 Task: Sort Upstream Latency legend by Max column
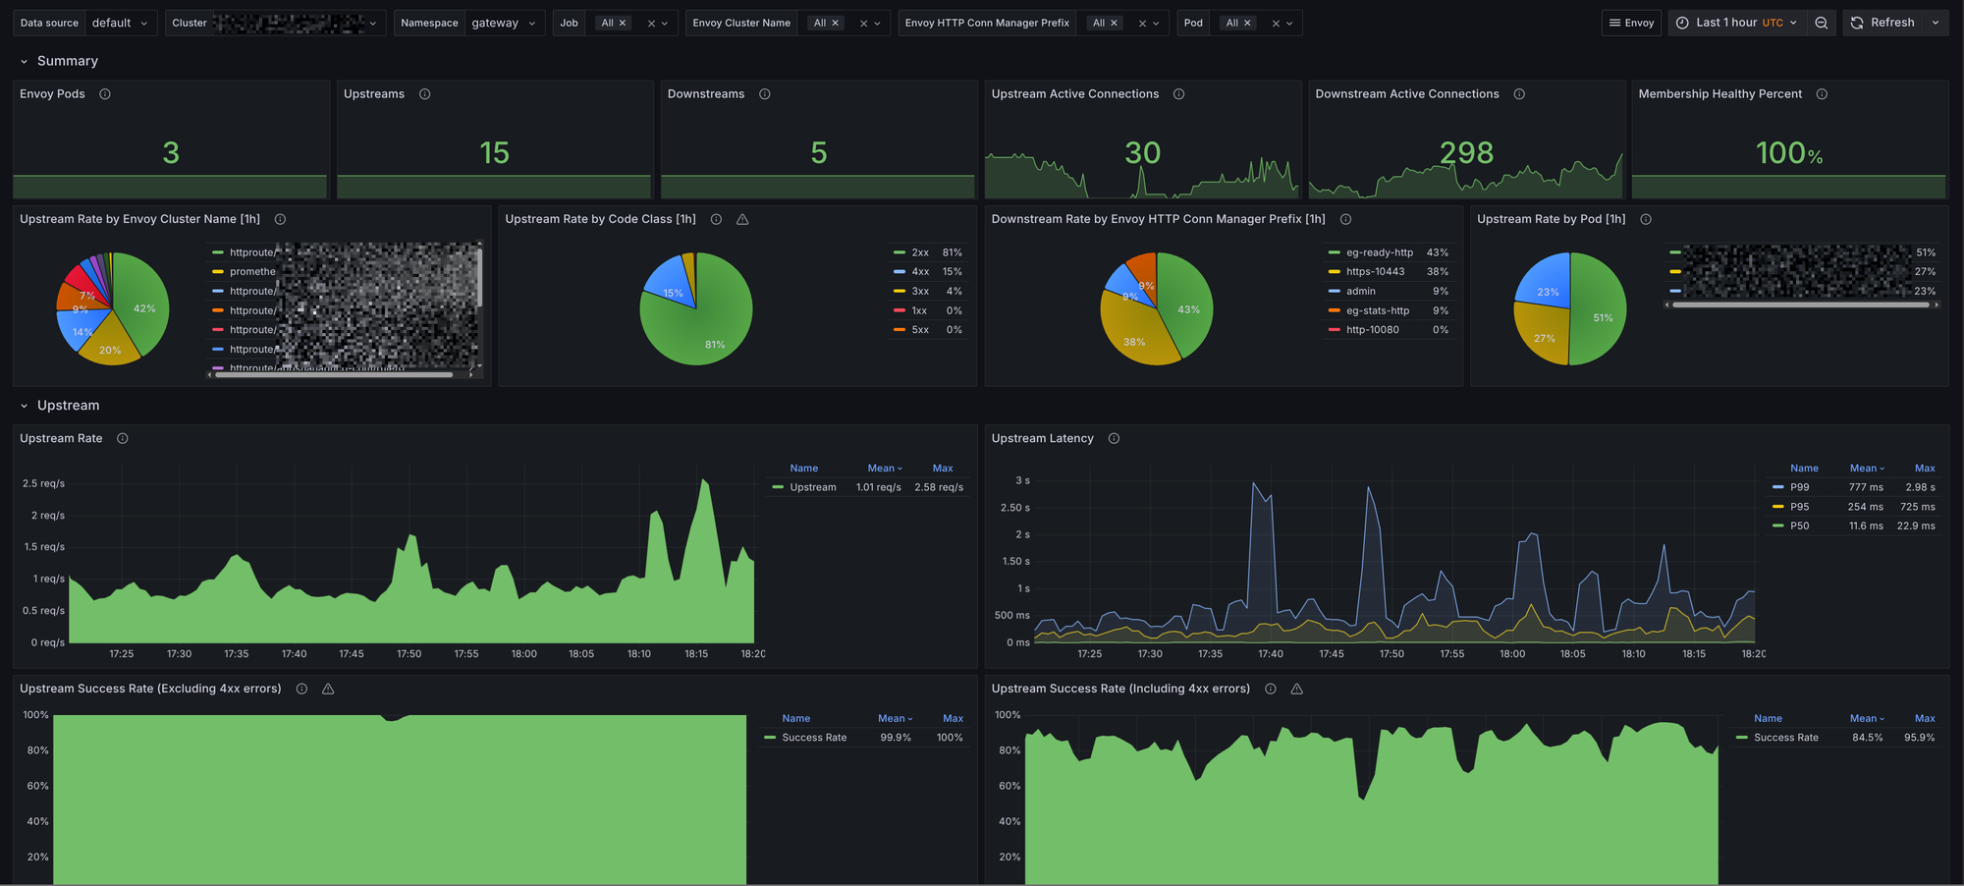click(1924, 469)
